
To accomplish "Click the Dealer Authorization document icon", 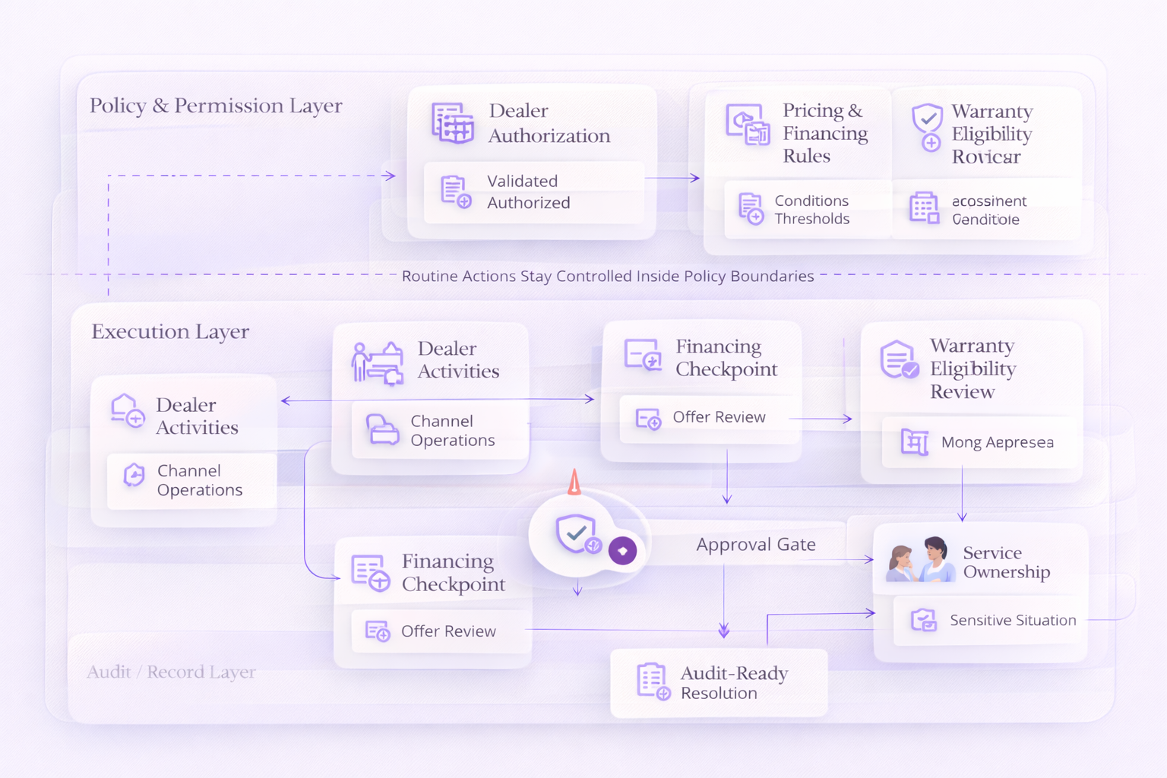I will point(454,124).
